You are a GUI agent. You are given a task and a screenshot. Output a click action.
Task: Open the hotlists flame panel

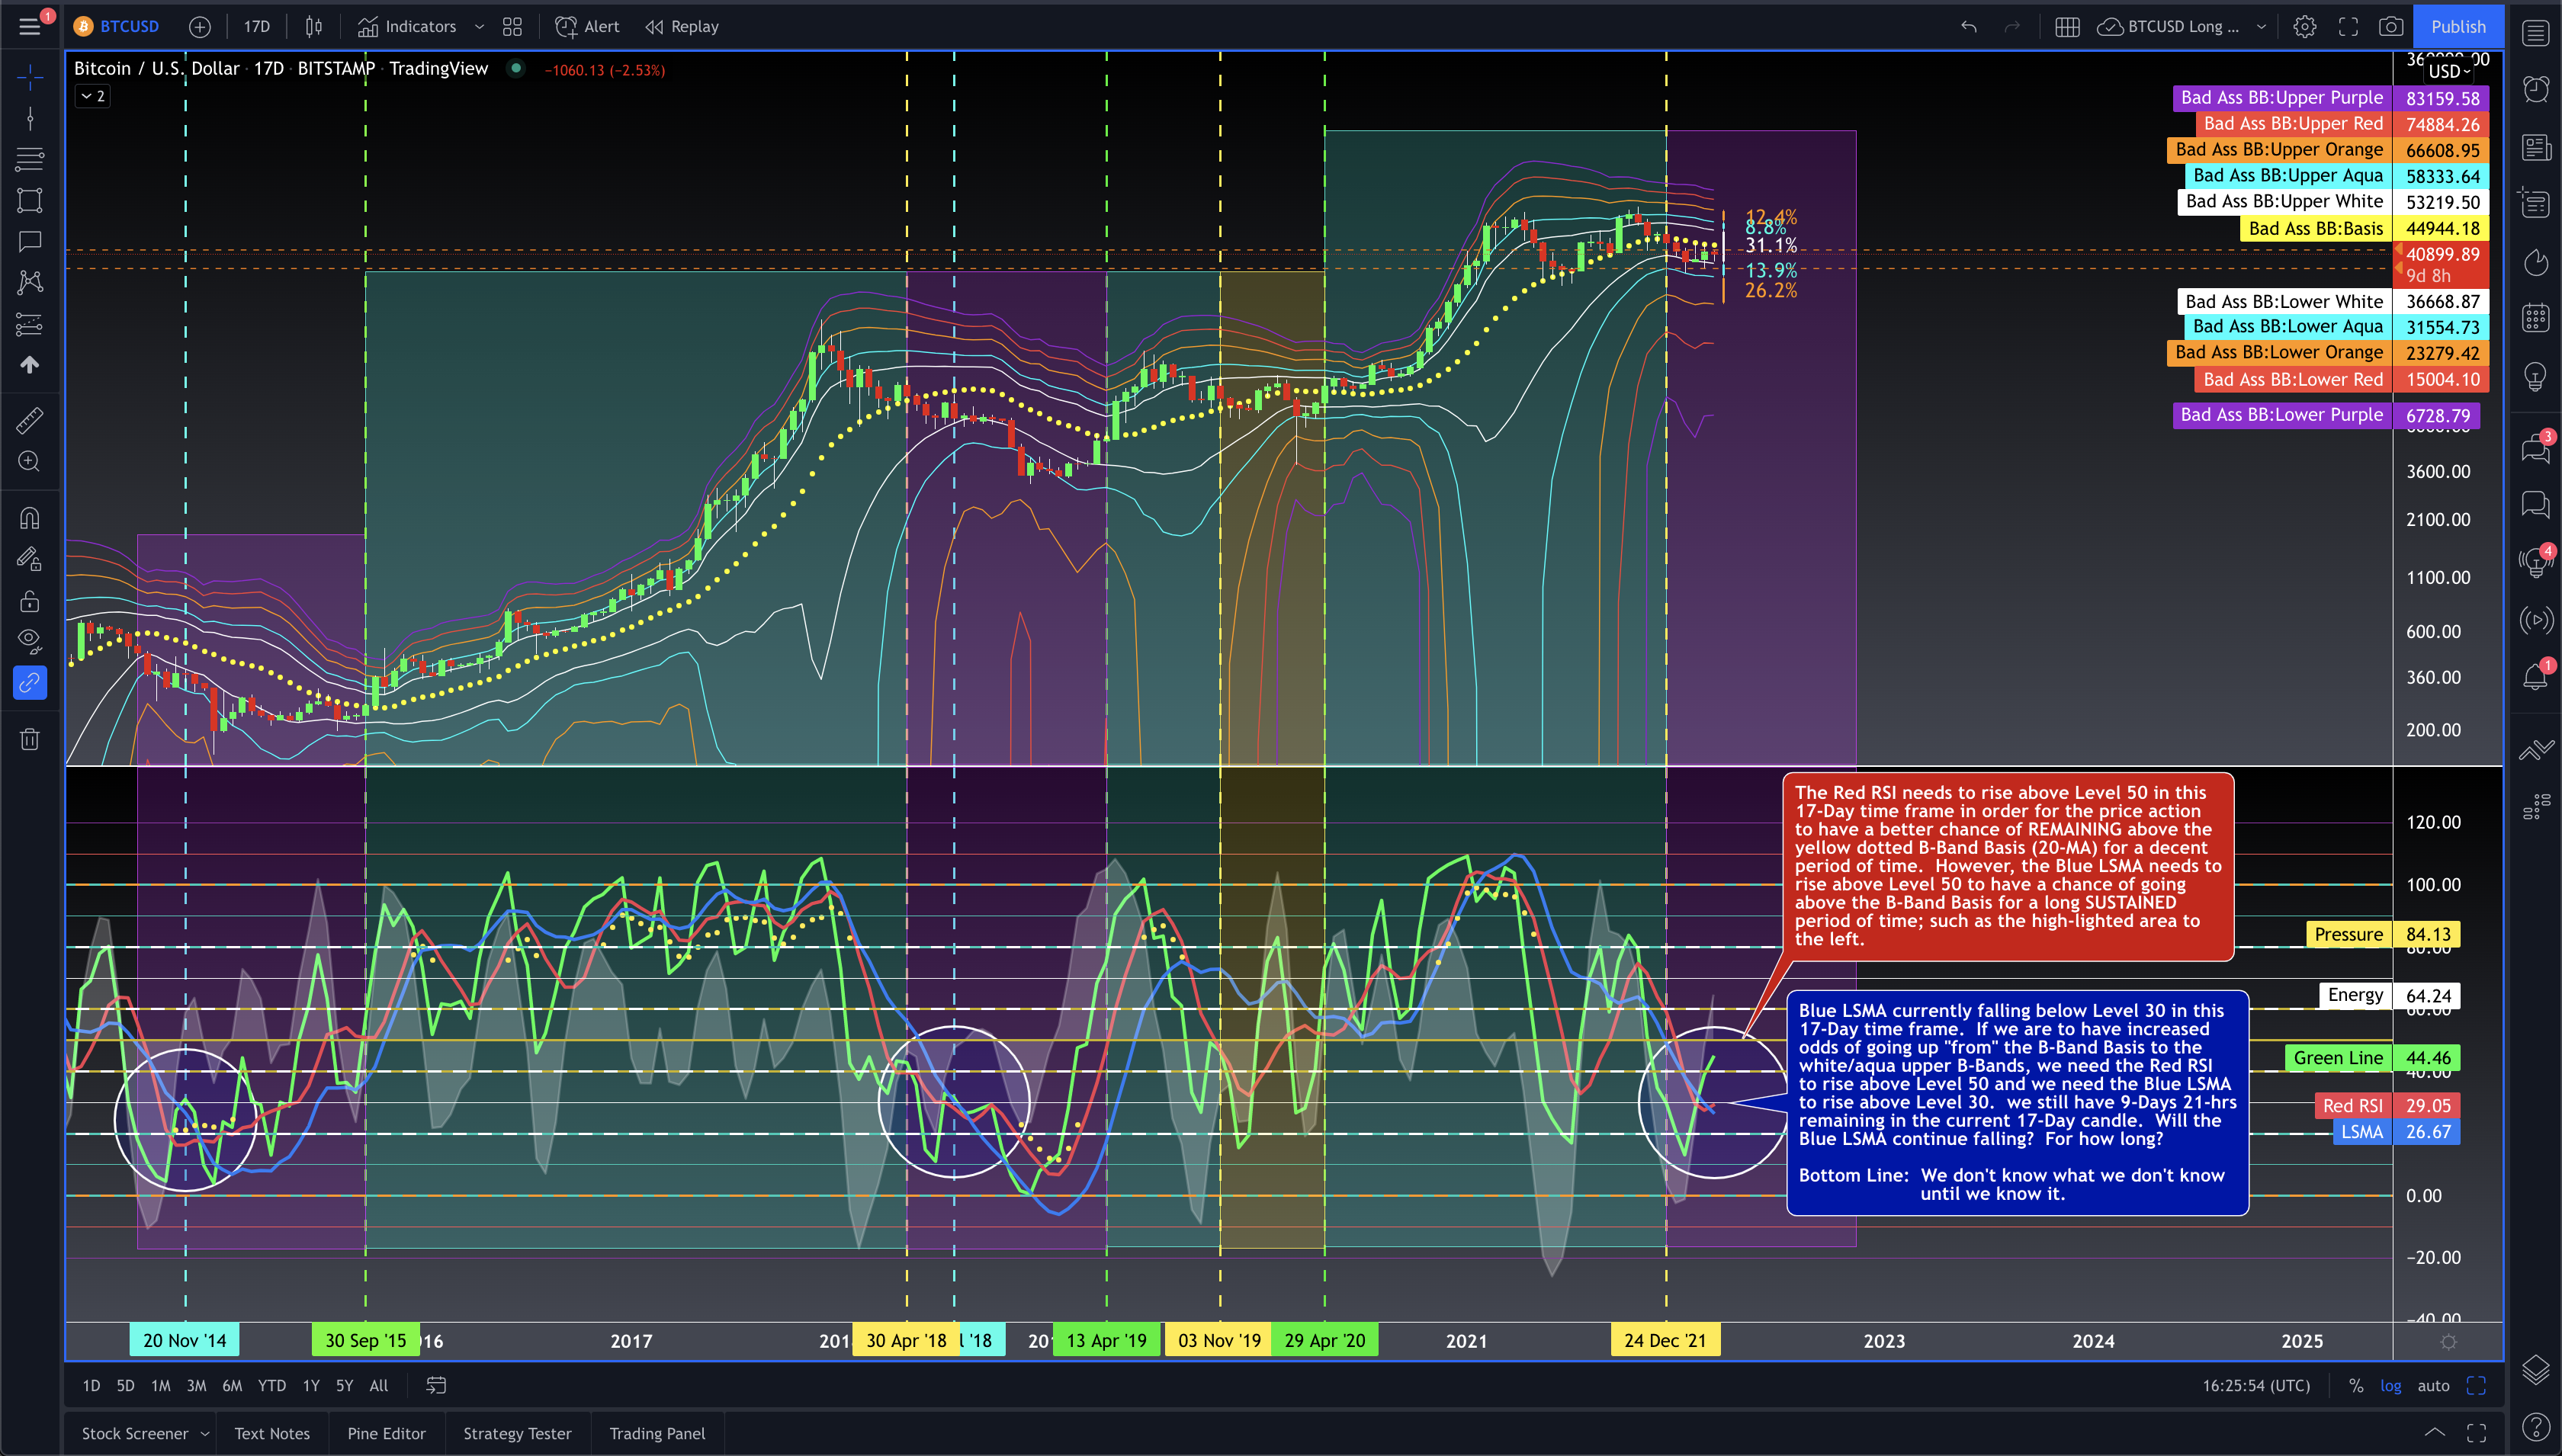click(x=2535, y=263)
